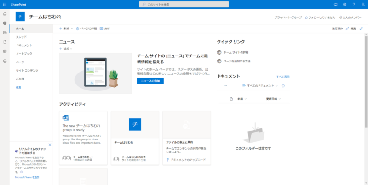368x185 pixels.
Task: Open the help question mark icon
Action: tap(353, 4)
